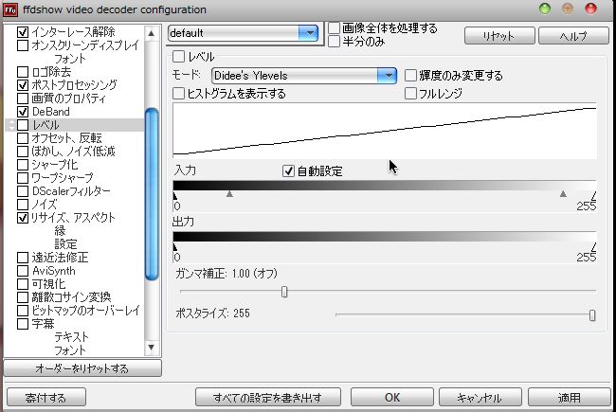Viewport: 616px width, 412px height.
Task: Enable ワープシャープ filter checkbox
Action: coord(23,178)
